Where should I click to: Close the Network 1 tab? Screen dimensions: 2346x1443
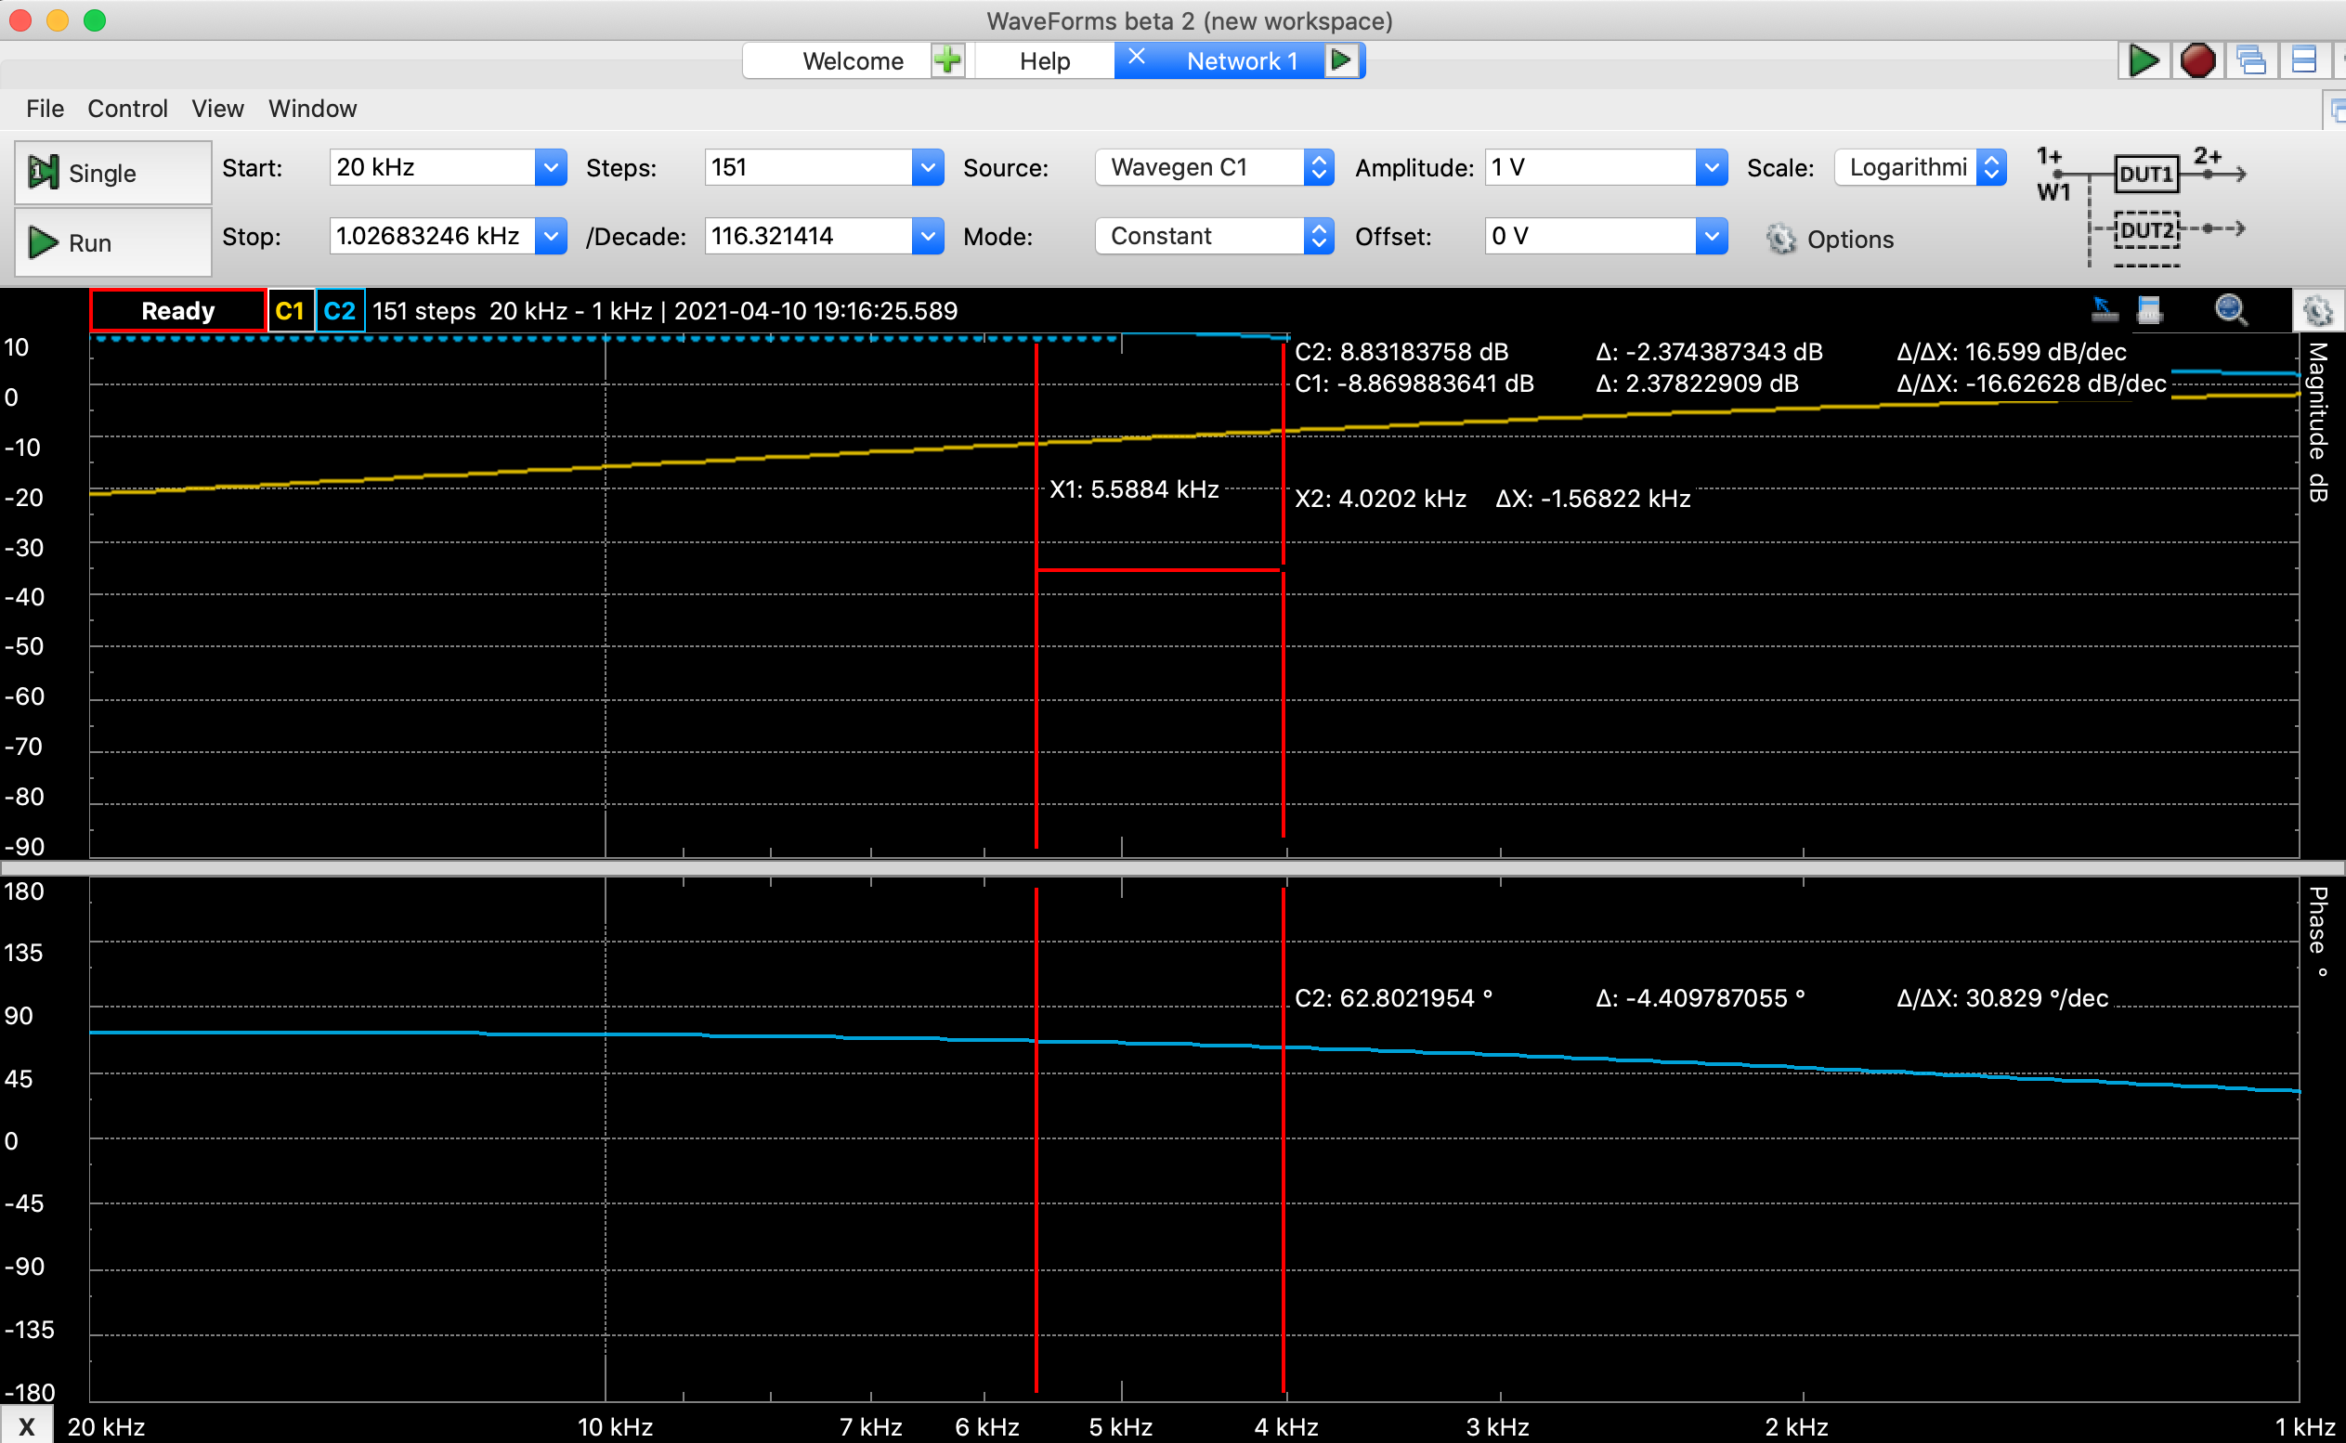coord(1136,58)
